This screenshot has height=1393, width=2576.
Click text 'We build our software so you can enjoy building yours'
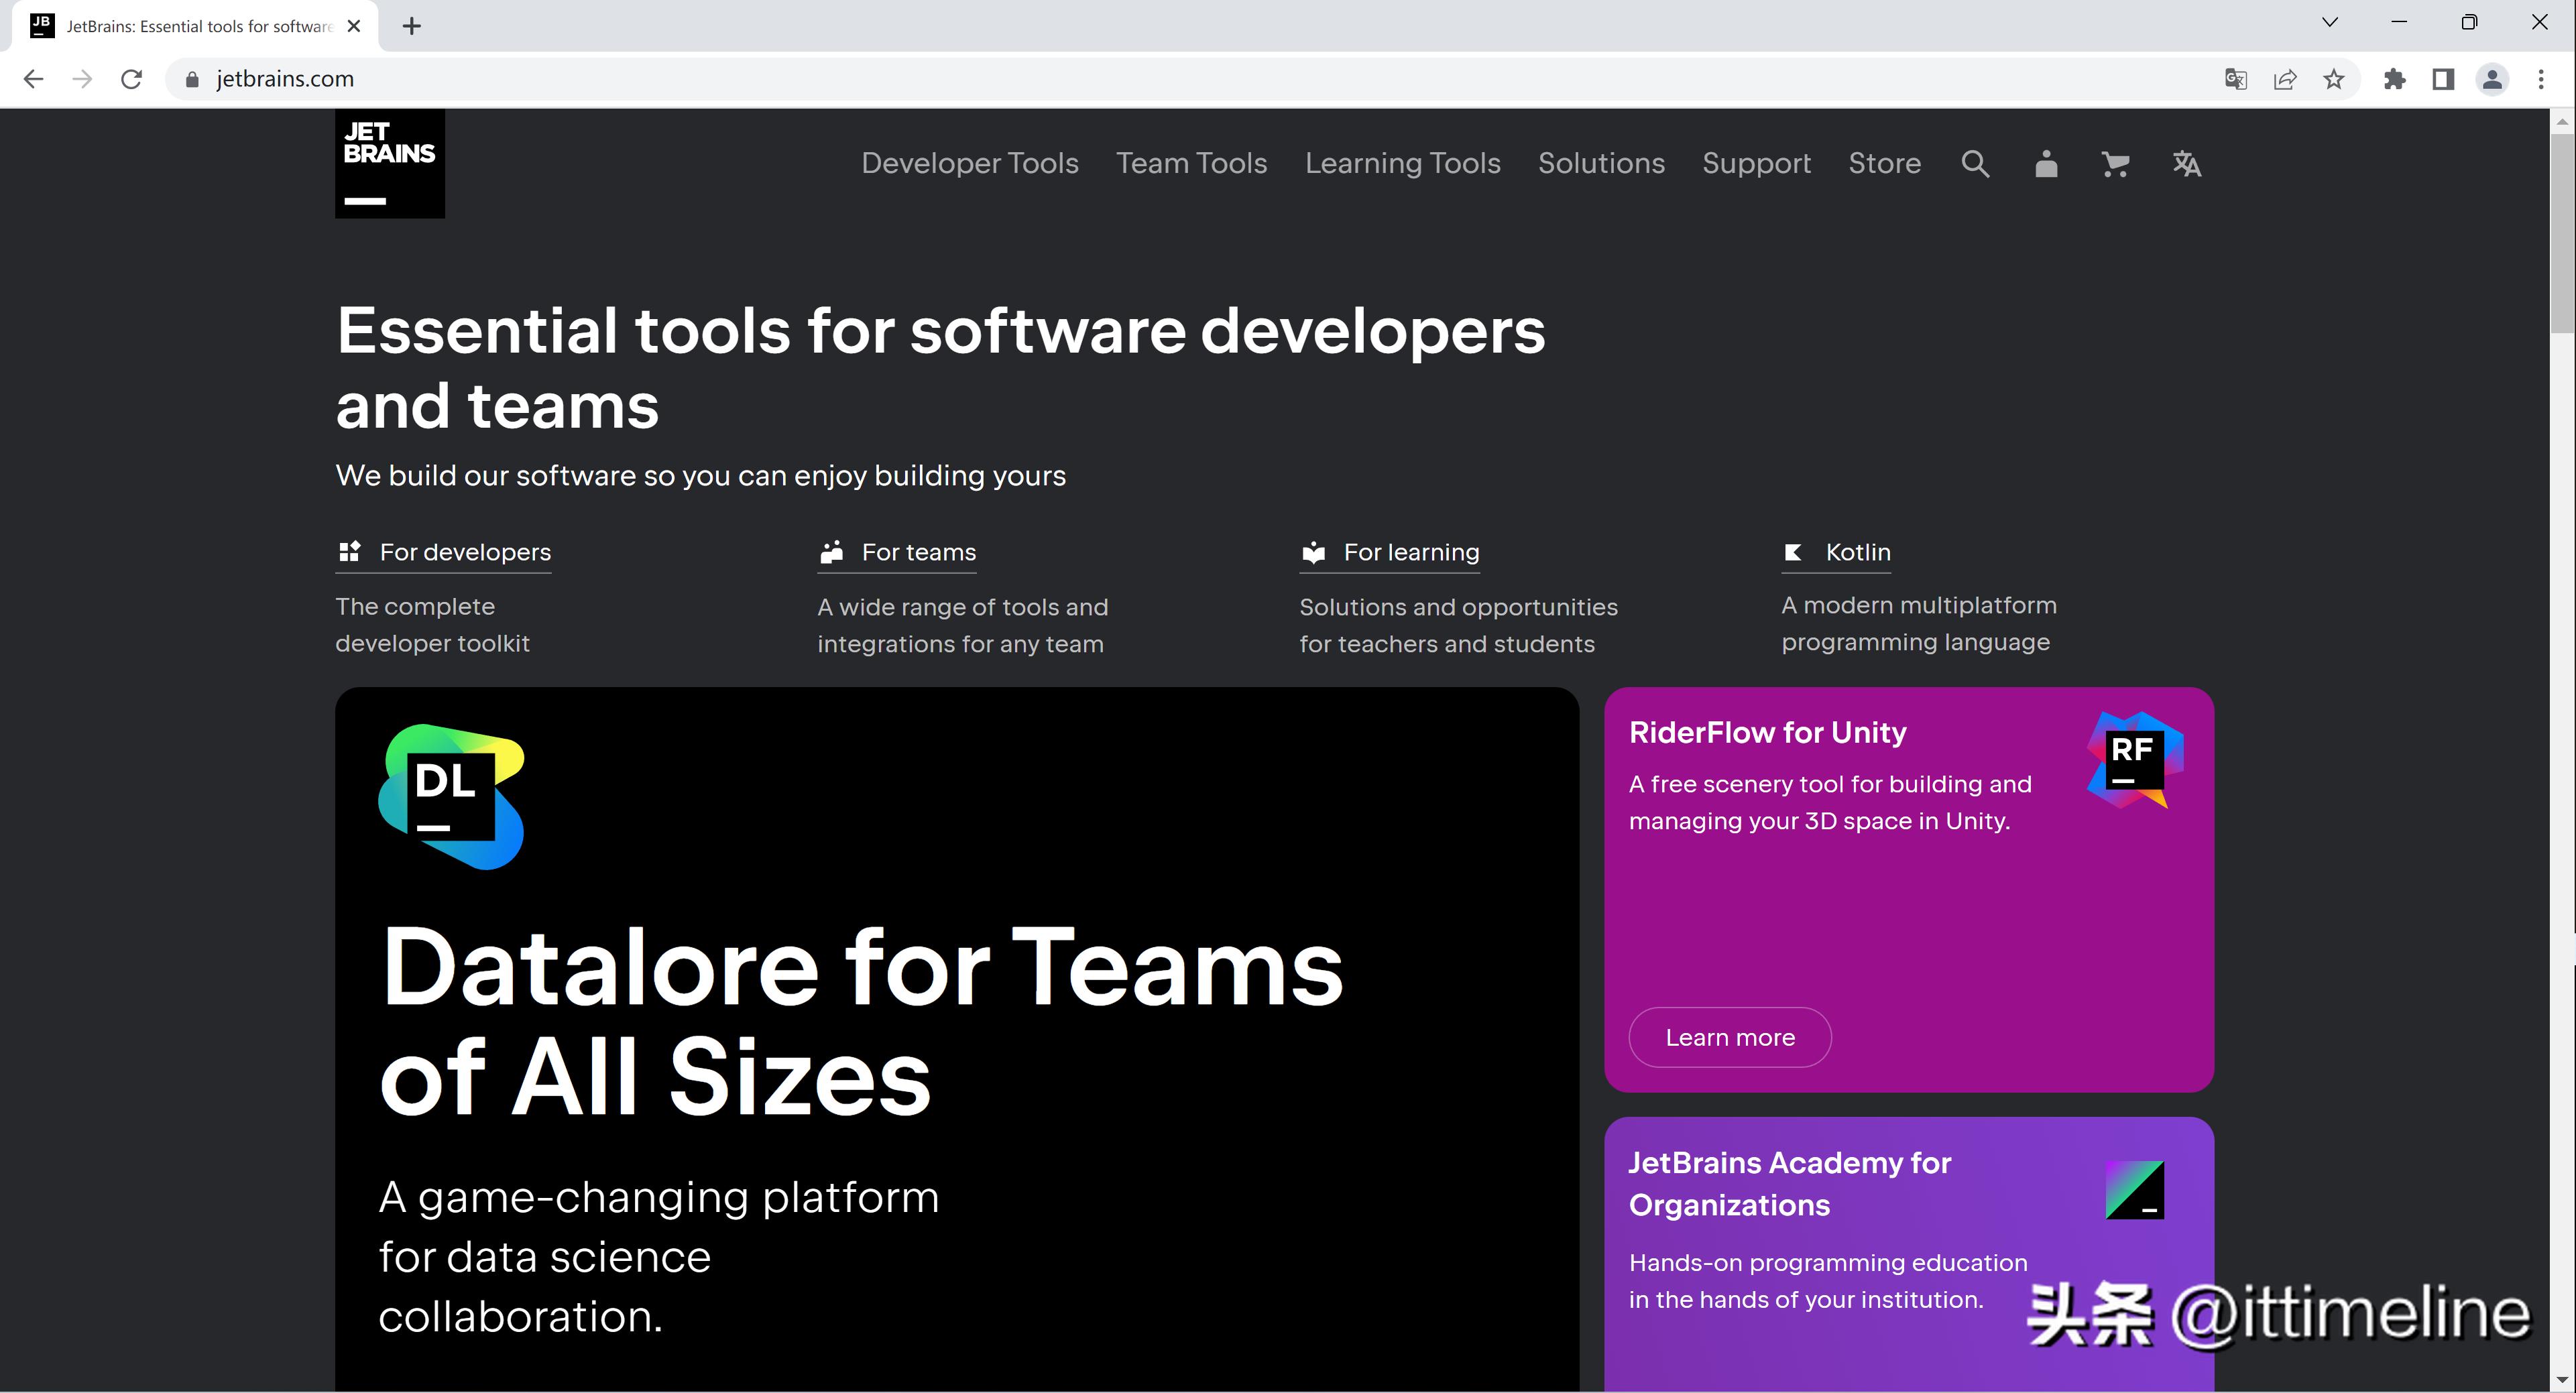pyautogui.click(x=700, y=475)
